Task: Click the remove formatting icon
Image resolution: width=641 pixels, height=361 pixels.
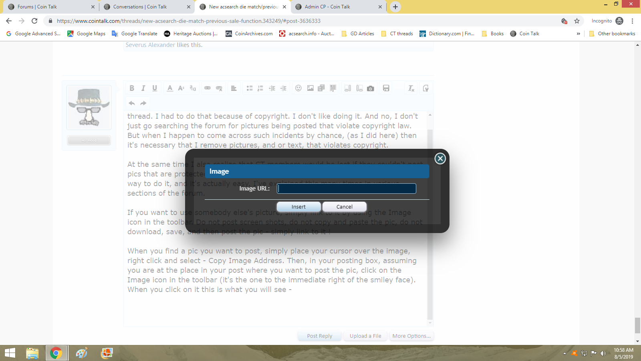Action: tap(411, 88)
